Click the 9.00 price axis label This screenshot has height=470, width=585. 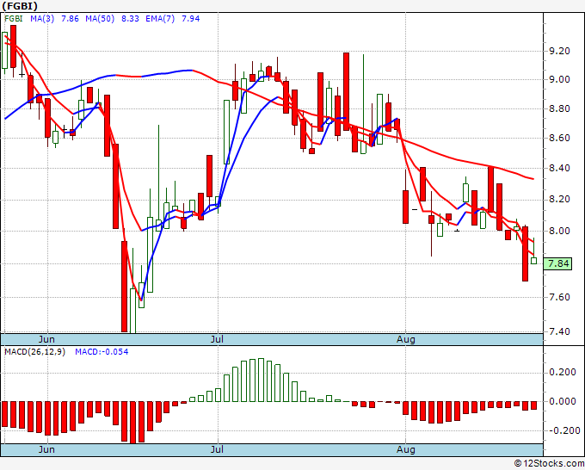coord(559,79)
